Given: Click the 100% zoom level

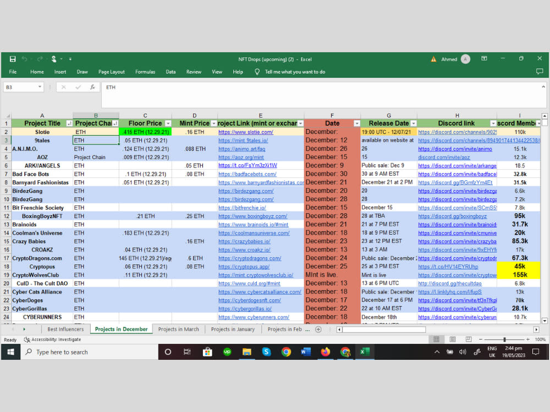Looking at the screenshot, I should tap(540, 339).
